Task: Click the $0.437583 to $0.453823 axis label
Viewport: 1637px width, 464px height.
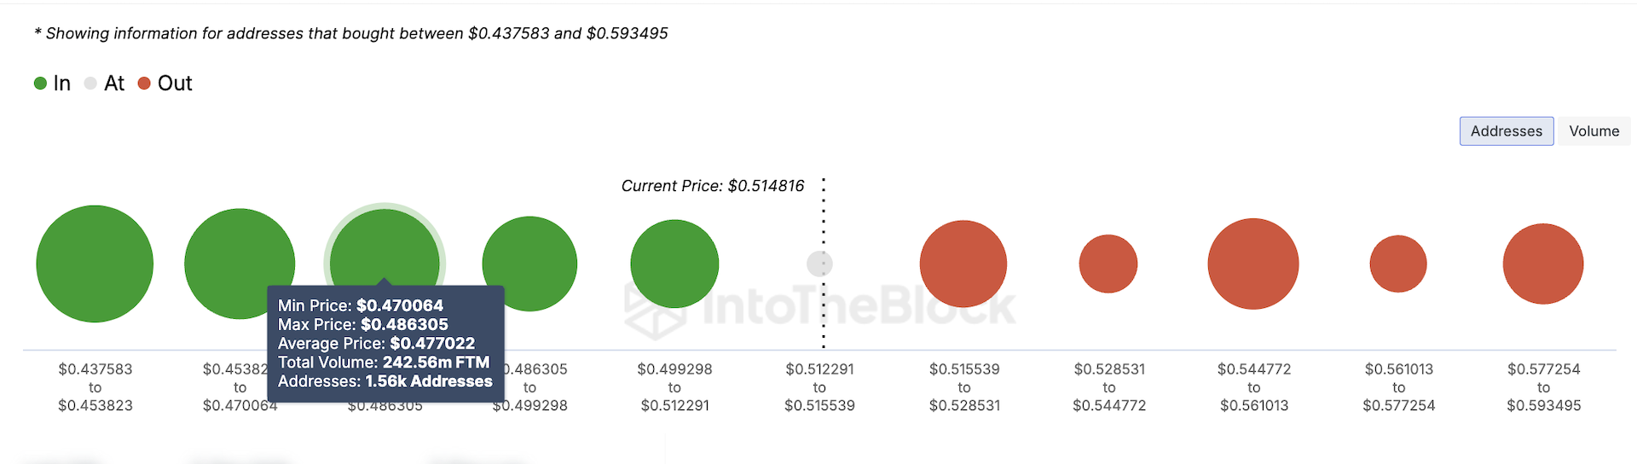Action: [95, 387]
